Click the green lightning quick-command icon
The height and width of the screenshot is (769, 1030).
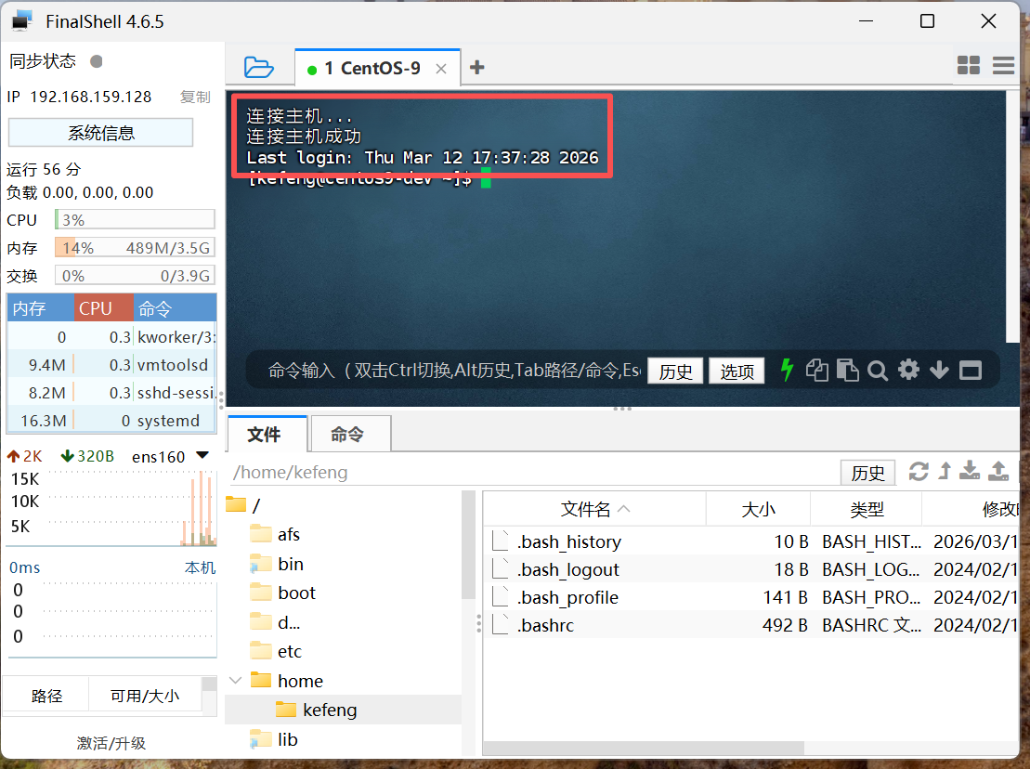pyautogui.click(x=787, y=371)
